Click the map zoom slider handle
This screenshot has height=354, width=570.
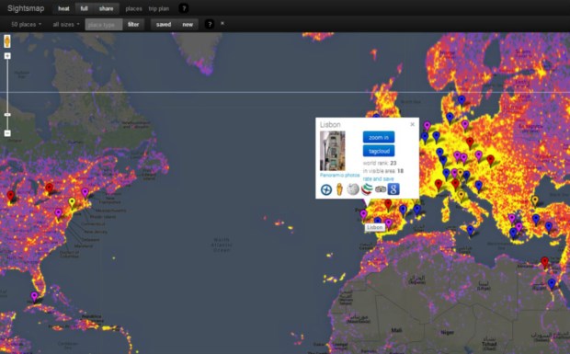(7, 115)
